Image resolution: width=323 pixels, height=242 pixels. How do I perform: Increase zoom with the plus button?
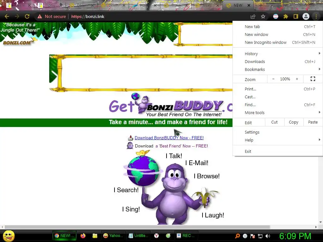click(297, 79)
